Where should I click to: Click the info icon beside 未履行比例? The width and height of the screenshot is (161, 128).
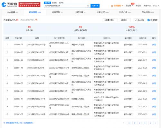[137, 30]
